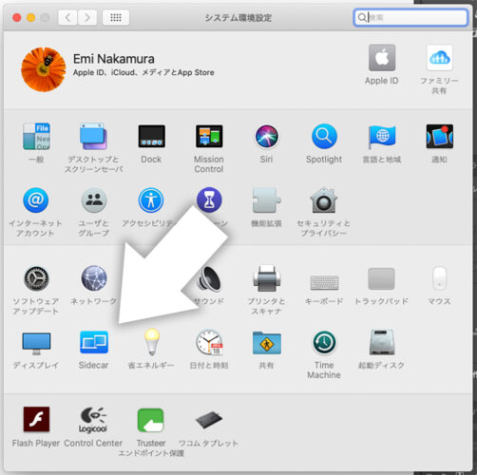Open the 省エネルギー (Energy Saver) pane
This screenshot has height=475, width=477.
(152, 342)
